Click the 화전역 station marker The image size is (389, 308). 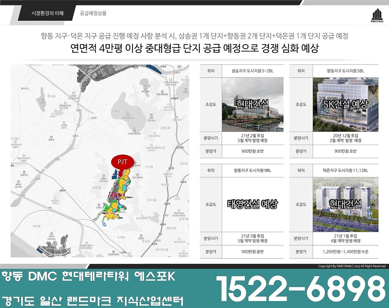(62, 188)
